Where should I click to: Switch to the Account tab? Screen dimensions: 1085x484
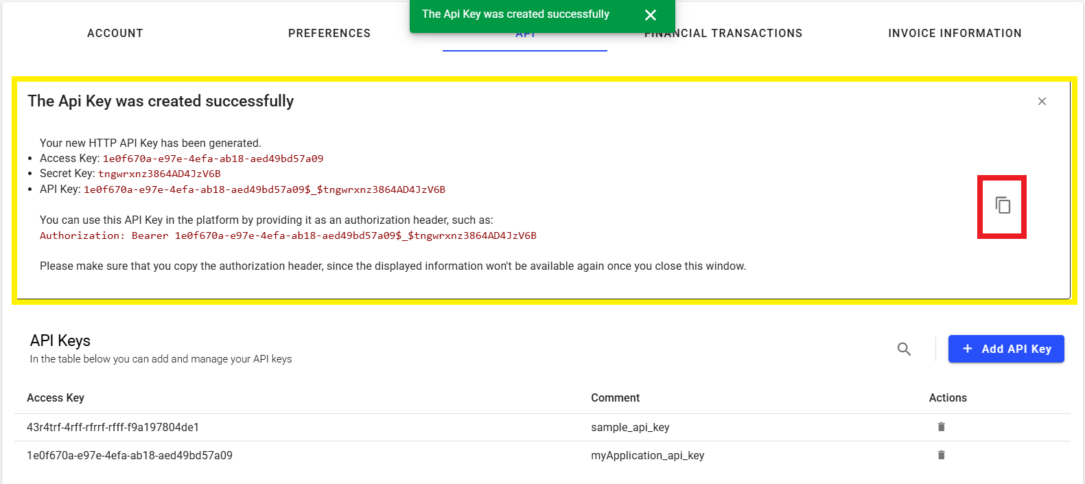click(115, 33)
